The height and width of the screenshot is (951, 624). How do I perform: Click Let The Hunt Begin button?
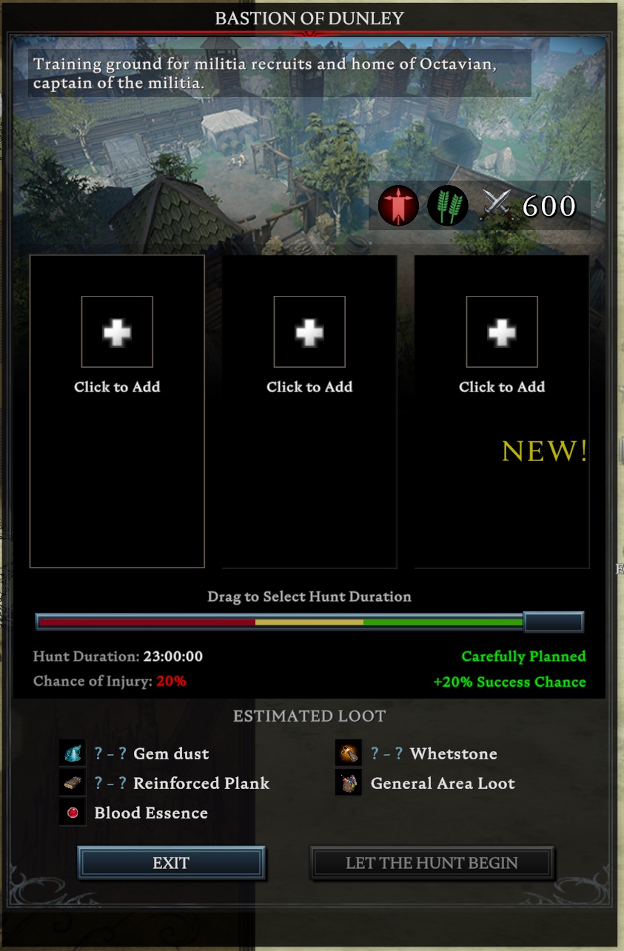pos(432,863)
